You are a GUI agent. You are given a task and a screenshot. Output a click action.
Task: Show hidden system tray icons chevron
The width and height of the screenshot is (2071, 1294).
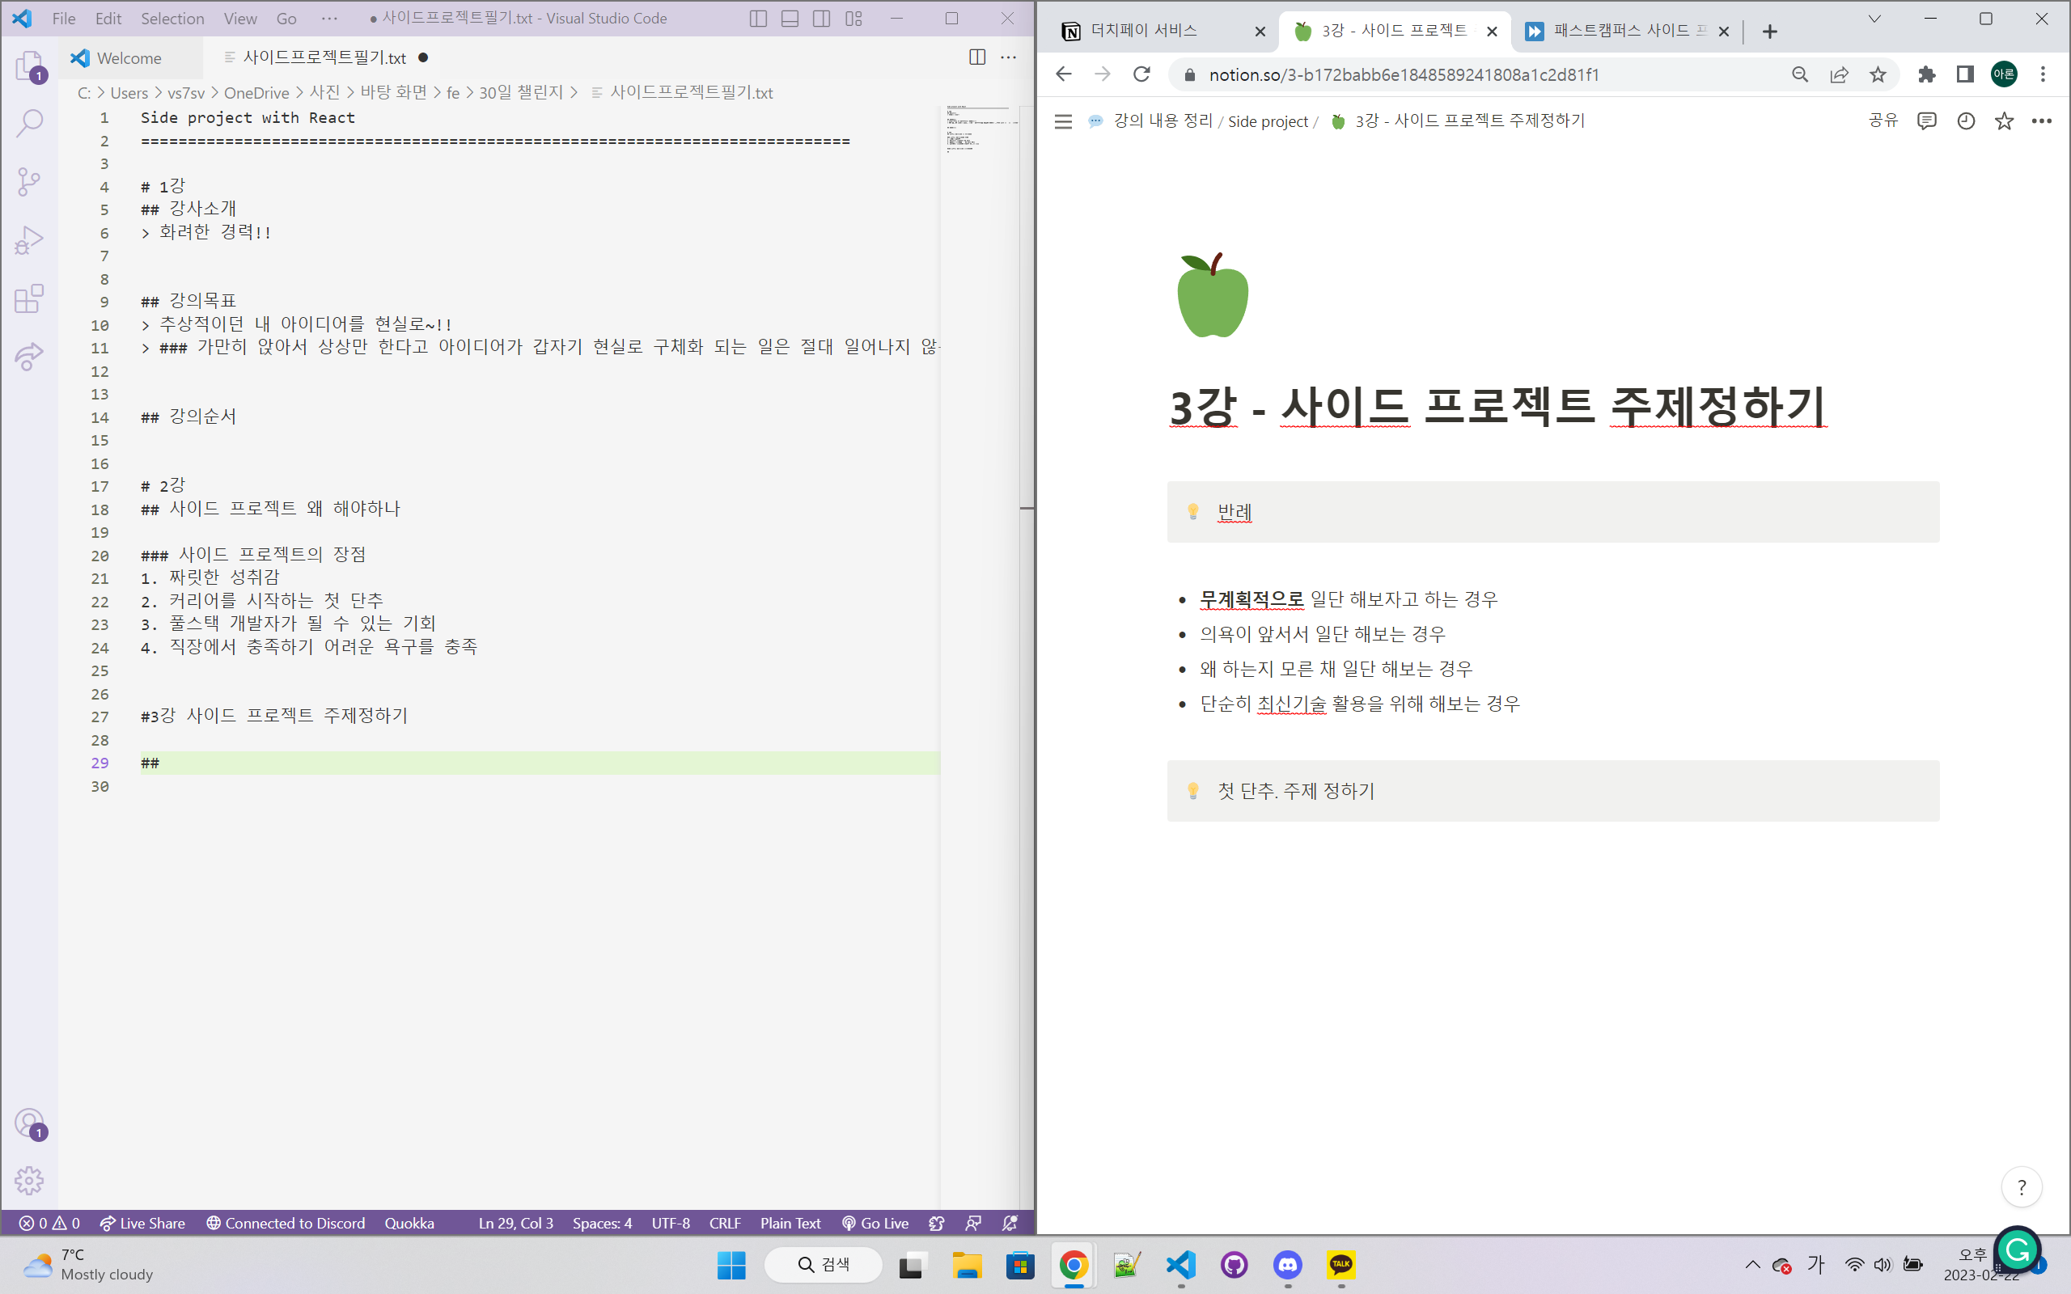[1752, 1265]
